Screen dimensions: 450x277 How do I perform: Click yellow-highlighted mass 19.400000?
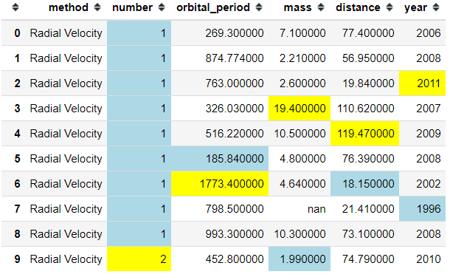coord(300,109)
